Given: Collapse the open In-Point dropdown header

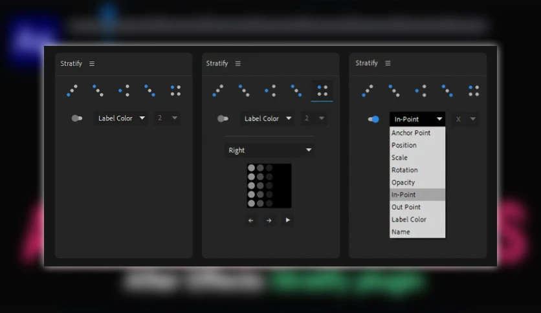Looking at the screenshot, I should 417,119.
